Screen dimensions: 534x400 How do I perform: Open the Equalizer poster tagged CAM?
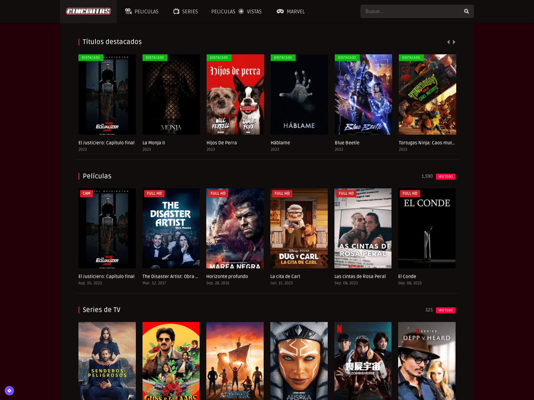click(x=107, y=228)
